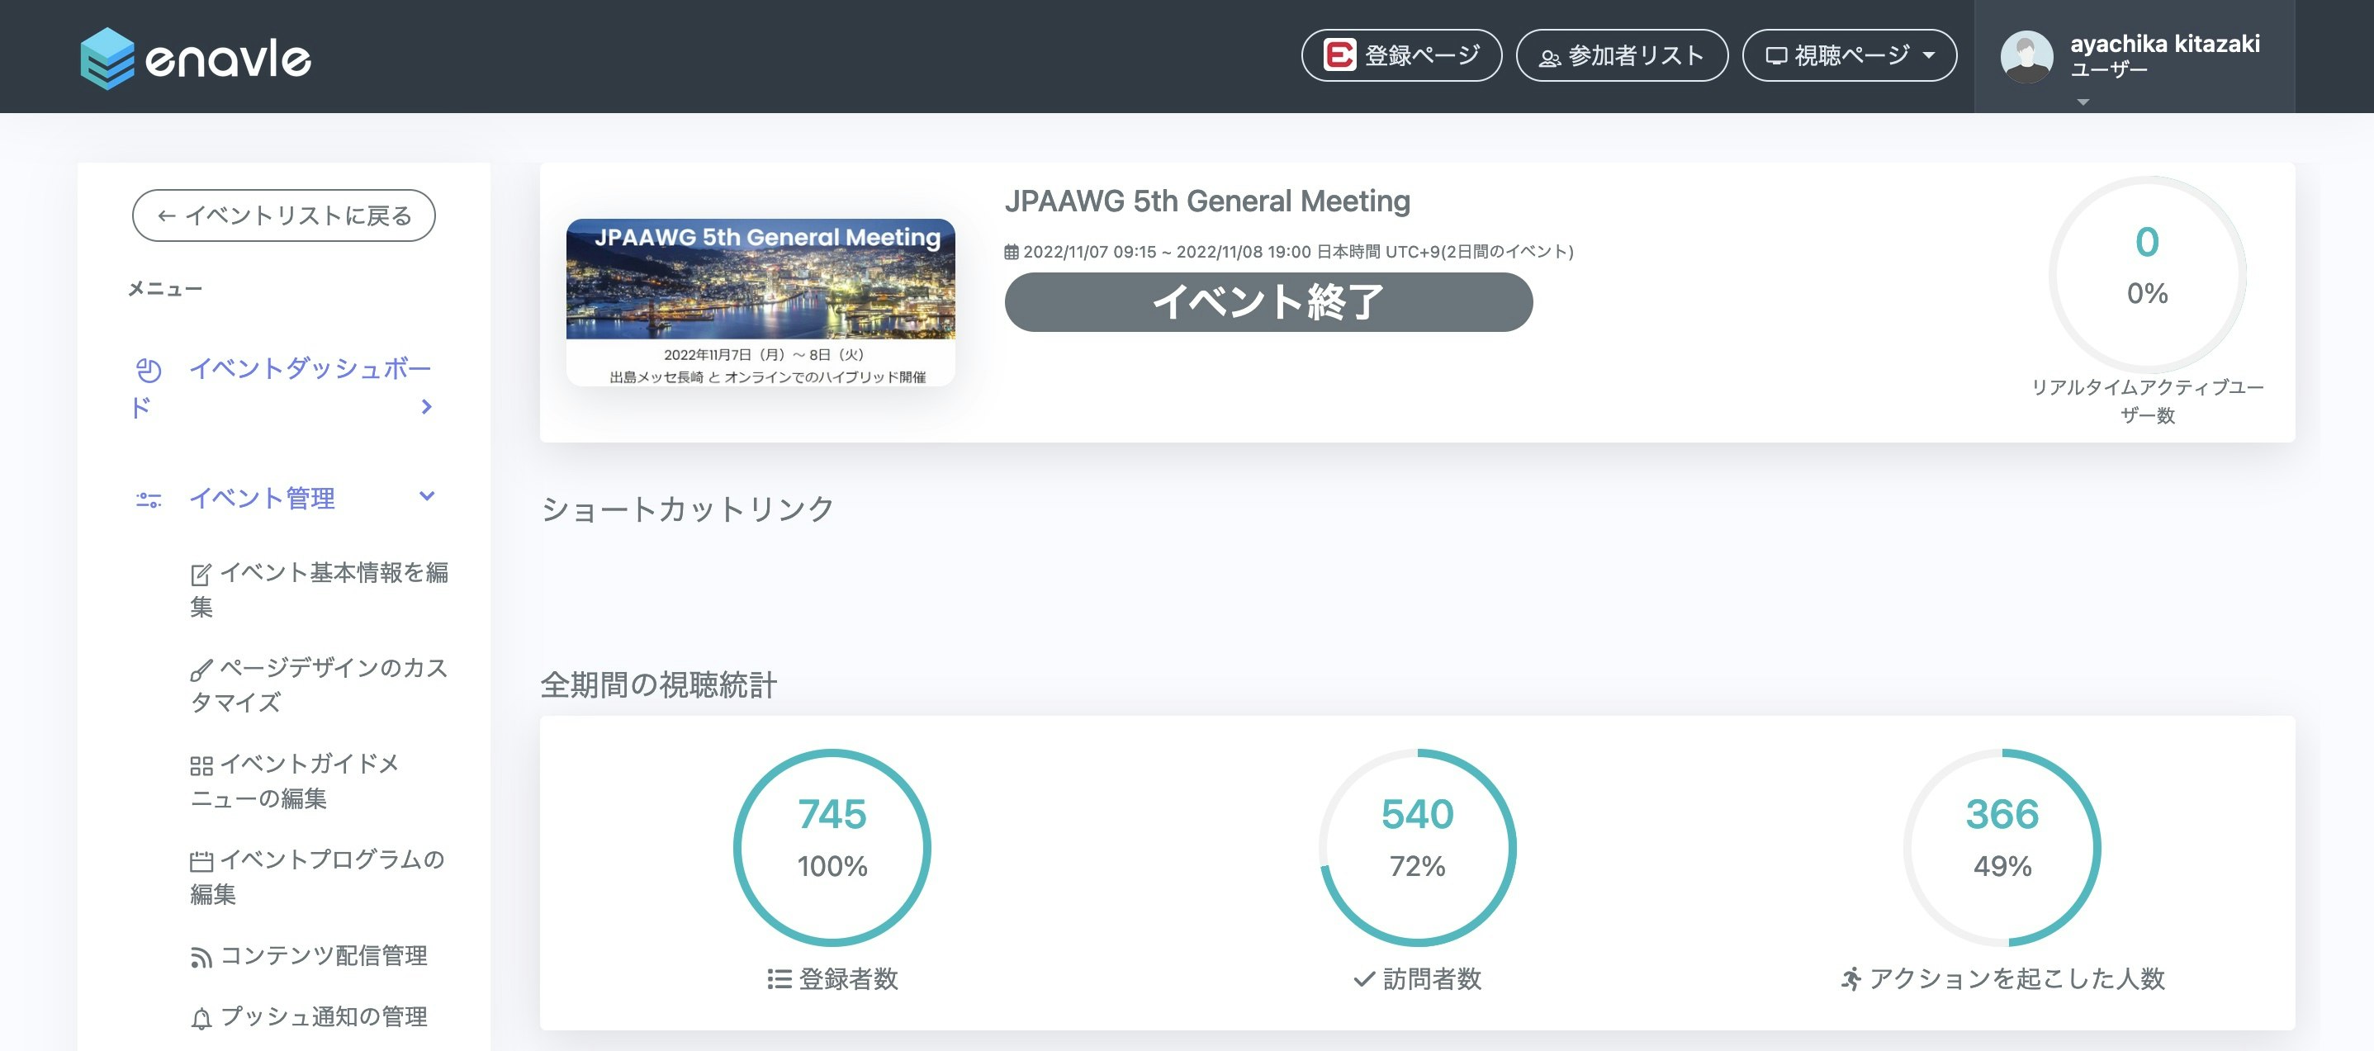The height and width of the screenshot is (1051, 2374).
Task: Go back with イベントリストに戻る button
Action: (x=284, y=215)
